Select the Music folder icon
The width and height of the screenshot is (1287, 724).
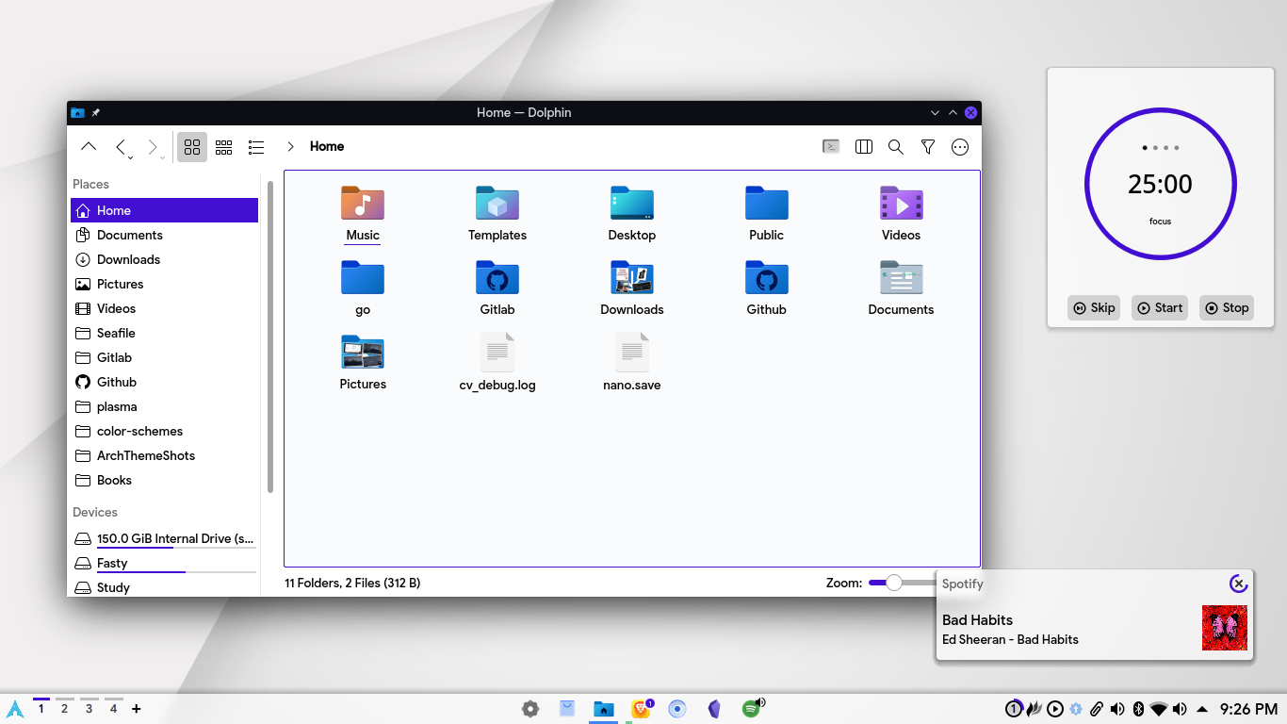pyautogui.click(x=363, y=203)
